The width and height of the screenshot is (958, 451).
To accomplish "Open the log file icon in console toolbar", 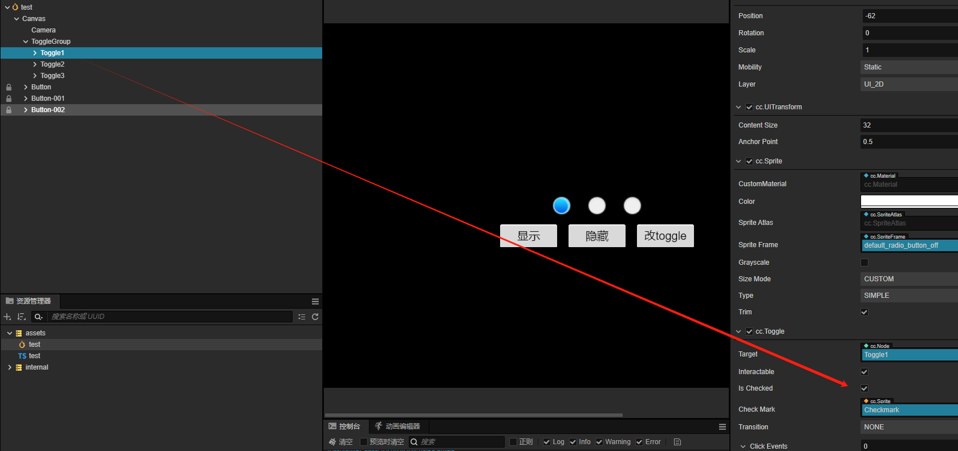I will tap(677, 442).
